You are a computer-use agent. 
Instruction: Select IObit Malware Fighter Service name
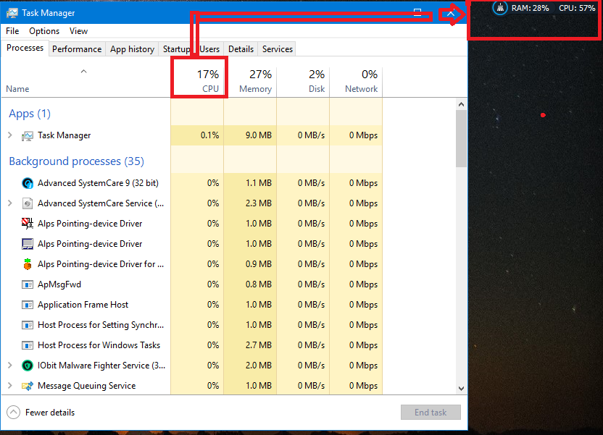coord(101,366)
